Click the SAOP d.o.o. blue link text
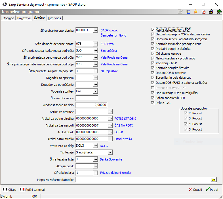The width and height of the screenshot is (223, 199). 109,30
